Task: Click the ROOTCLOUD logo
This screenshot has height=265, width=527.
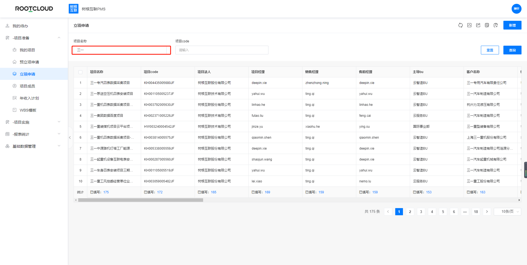Action: tap(34, 9)
